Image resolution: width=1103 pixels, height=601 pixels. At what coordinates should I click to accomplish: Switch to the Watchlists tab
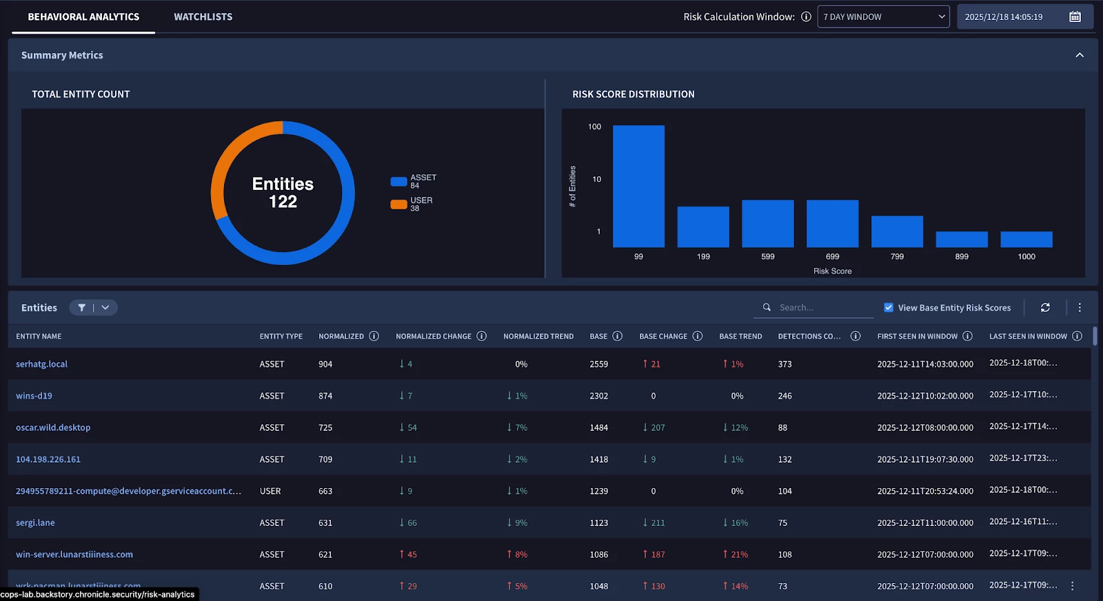[203, 17]
